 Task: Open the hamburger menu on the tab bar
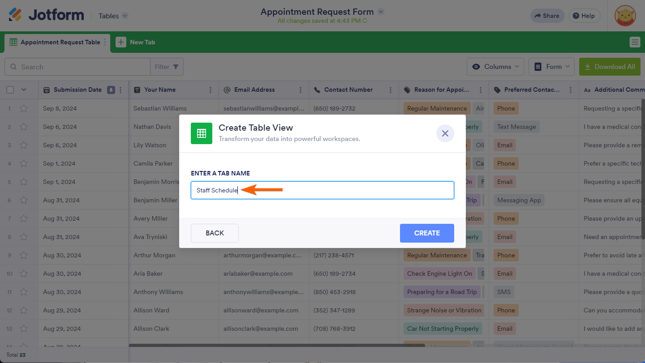tap(635, 42)
